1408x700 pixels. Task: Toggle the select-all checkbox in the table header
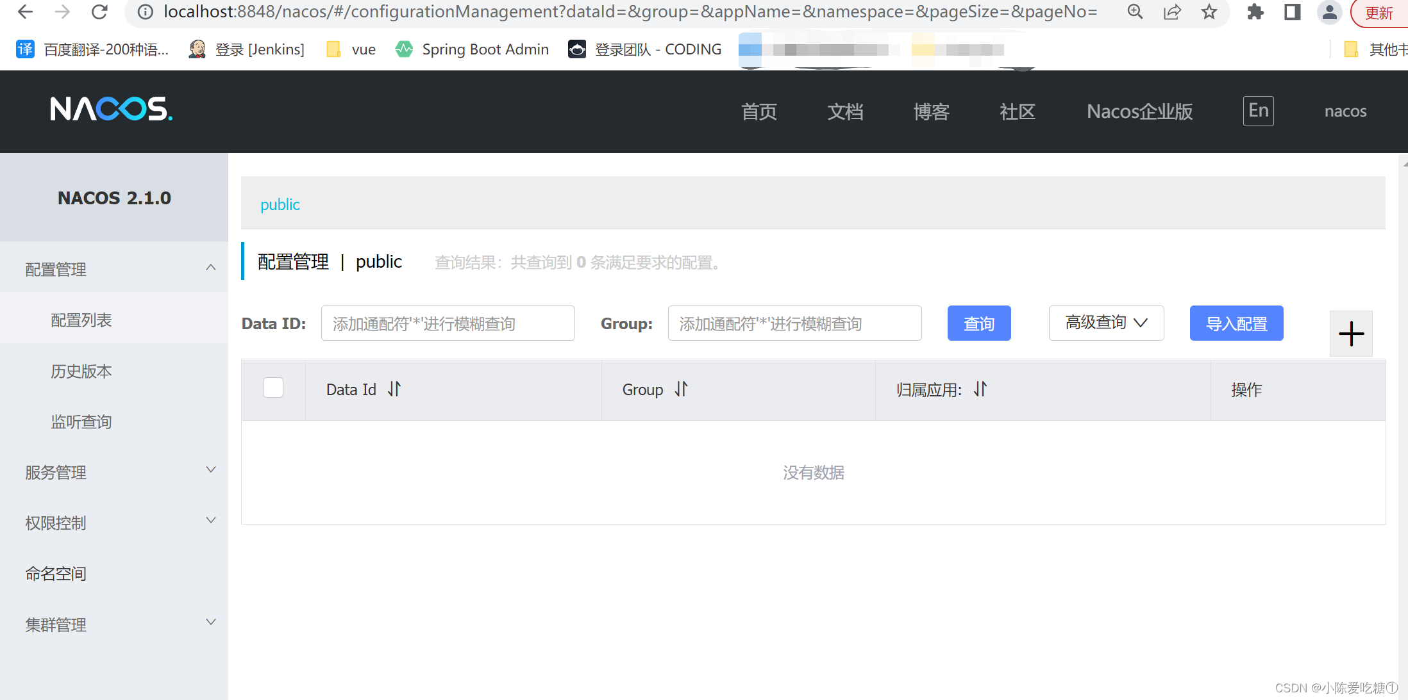click(272, 387)
